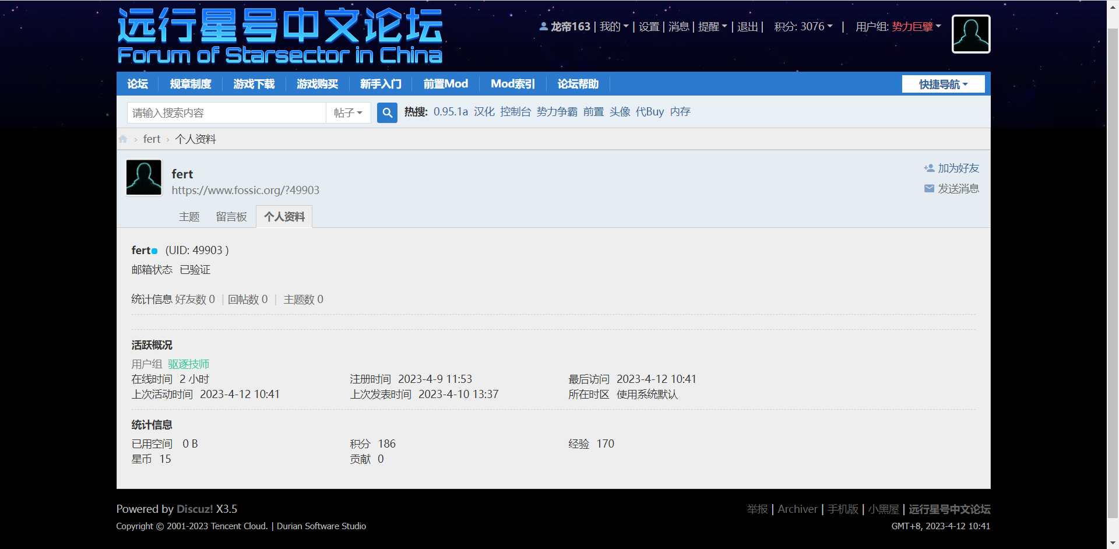Open logged-in user avatar at top right
The width and height of the screenshot is (1119, 549).
click(x=970, y=34)
